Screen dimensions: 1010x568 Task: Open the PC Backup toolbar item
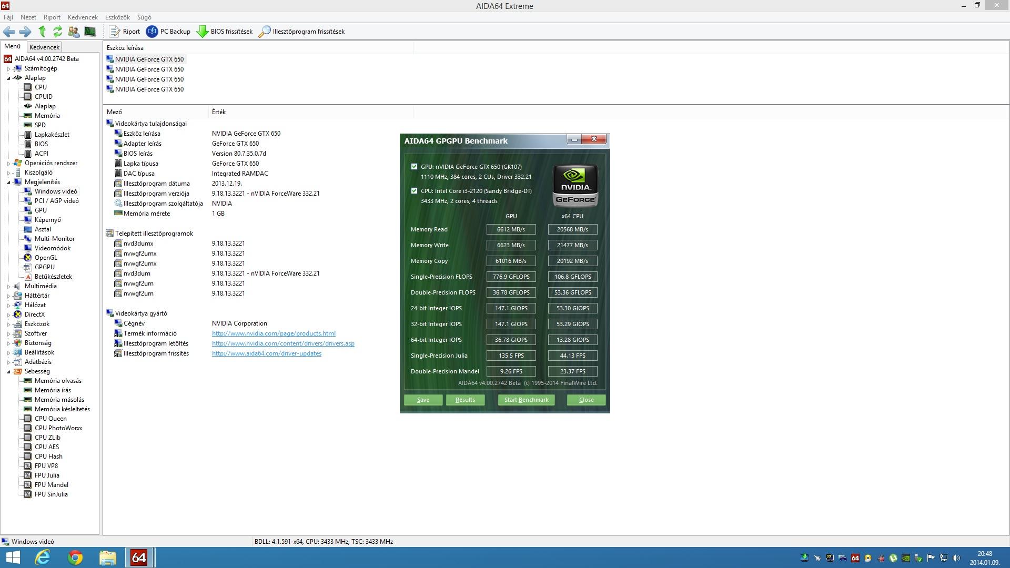[x=168, y=32]
